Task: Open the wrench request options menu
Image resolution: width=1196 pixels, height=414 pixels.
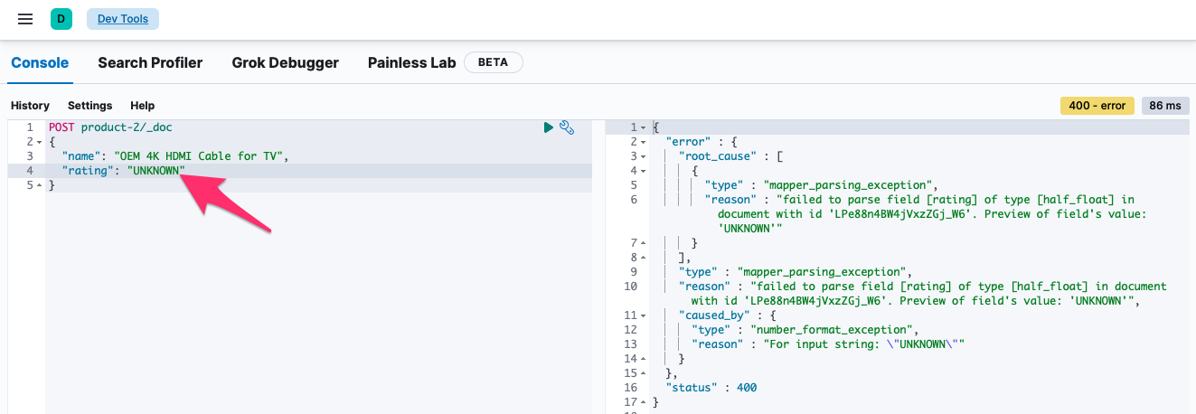Action: pyautogui.click(x=567, y=127)
